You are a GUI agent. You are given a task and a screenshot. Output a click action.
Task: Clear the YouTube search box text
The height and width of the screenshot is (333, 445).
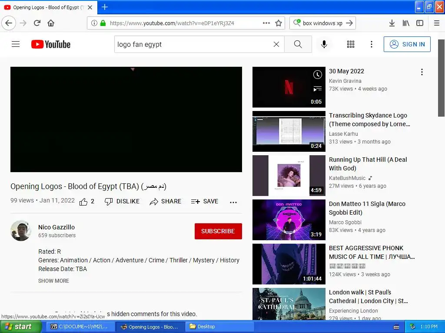coord(276,44)
